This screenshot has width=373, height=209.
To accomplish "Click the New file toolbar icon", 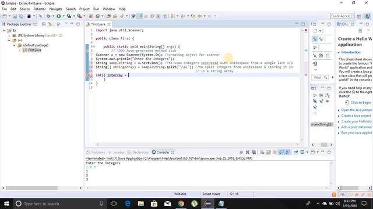I will point(5,16).
